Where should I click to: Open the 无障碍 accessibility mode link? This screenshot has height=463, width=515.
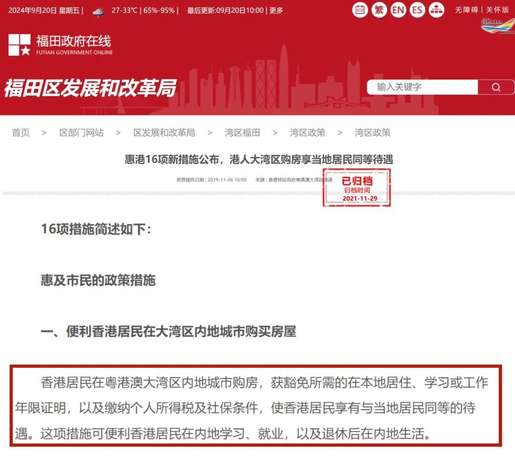tap(466, 10)
